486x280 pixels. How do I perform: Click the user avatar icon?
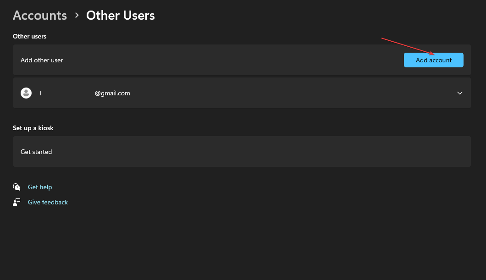(26, 93)
